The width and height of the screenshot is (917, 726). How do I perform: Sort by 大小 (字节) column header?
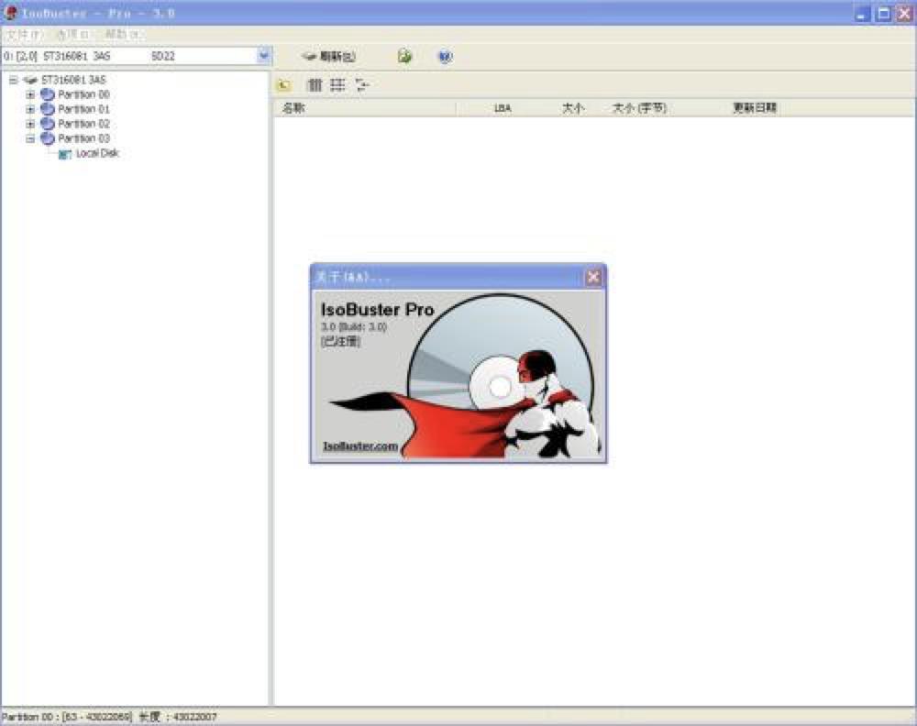(639, 108)
